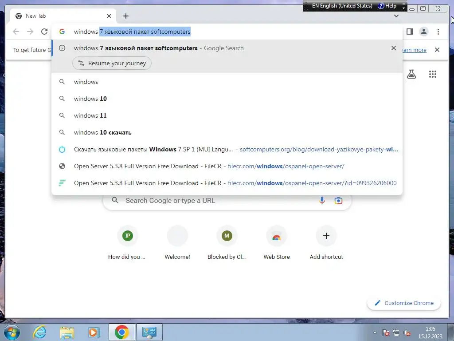The width and height of the screenshot is (454, 341).
Task: Select the 'windows' search suggestion
Action: pyautogui.click(x=227, y=82)
